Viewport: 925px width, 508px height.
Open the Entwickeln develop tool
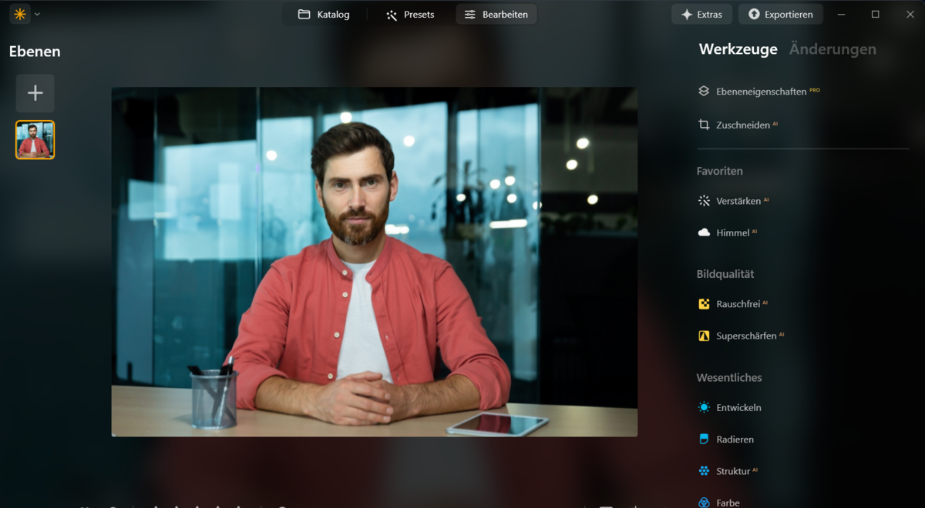click(x=738, y=407)
